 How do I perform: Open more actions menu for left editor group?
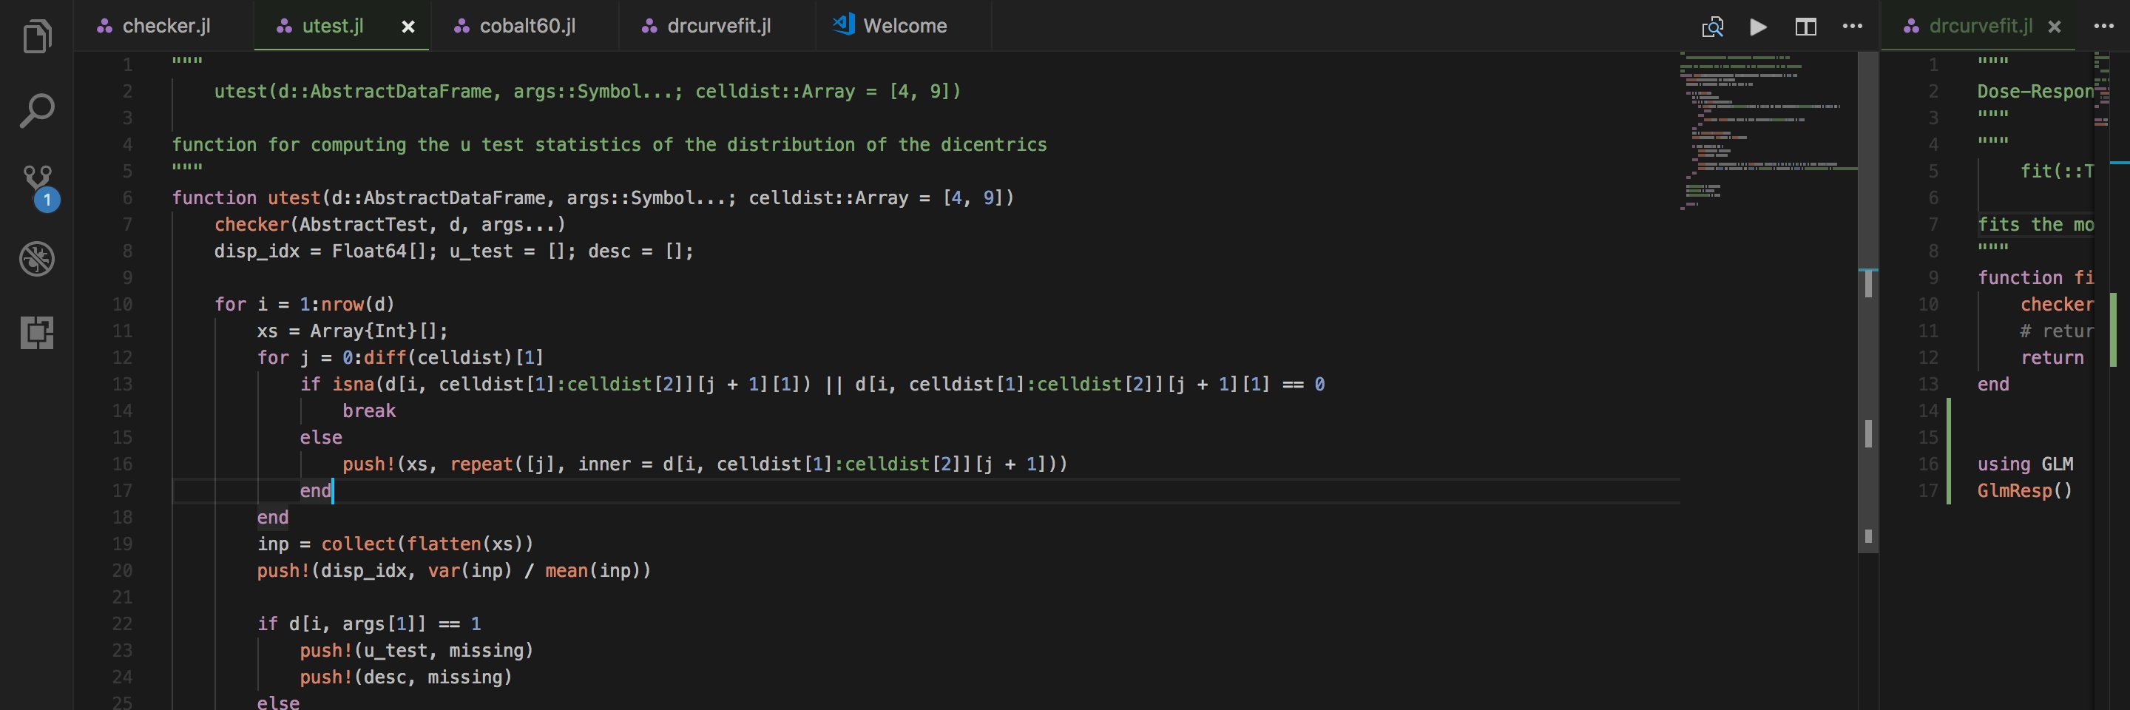[1853, 27]
